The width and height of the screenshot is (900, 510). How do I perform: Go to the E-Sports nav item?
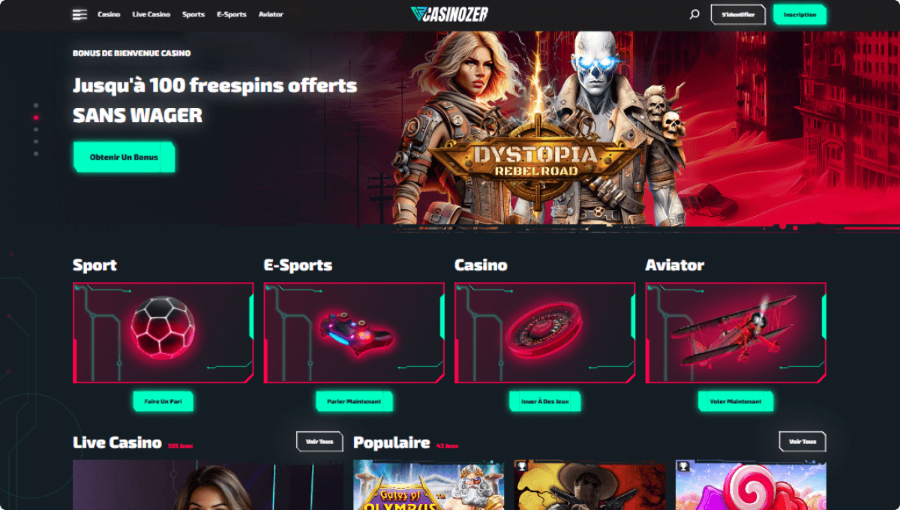click(232, 14)
